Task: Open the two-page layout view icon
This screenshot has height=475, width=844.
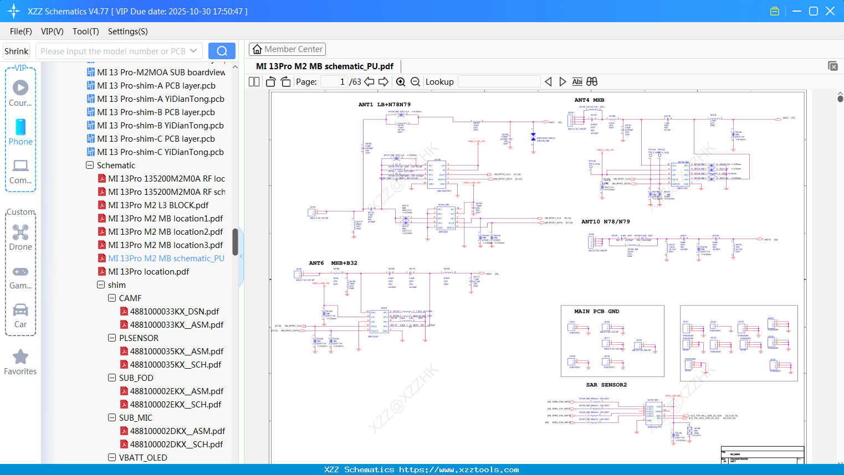Action: [x=253, y=81]
